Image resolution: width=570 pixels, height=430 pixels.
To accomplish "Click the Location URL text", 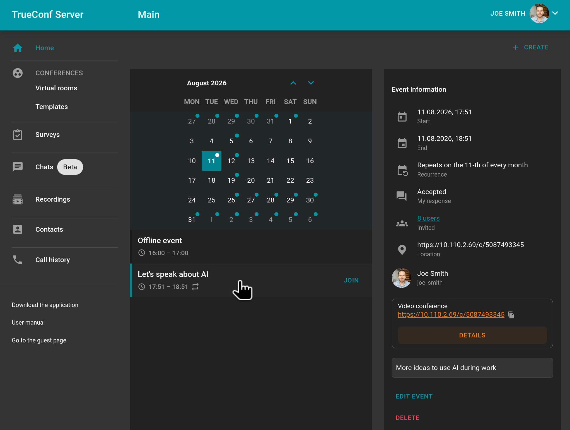I will [470, 245].
